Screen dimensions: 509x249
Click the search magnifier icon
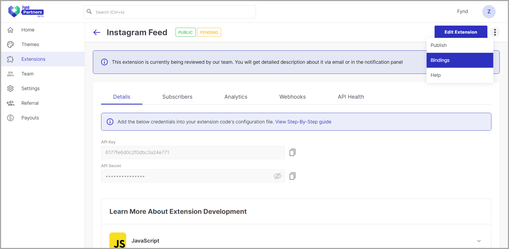[89, 12]
